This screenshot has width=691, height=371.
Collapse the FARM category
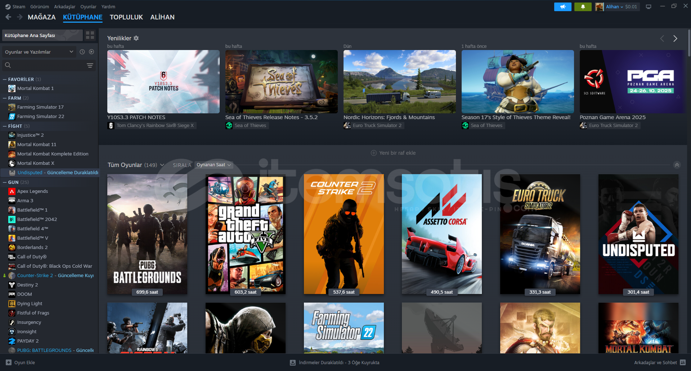tap(5, 98)
